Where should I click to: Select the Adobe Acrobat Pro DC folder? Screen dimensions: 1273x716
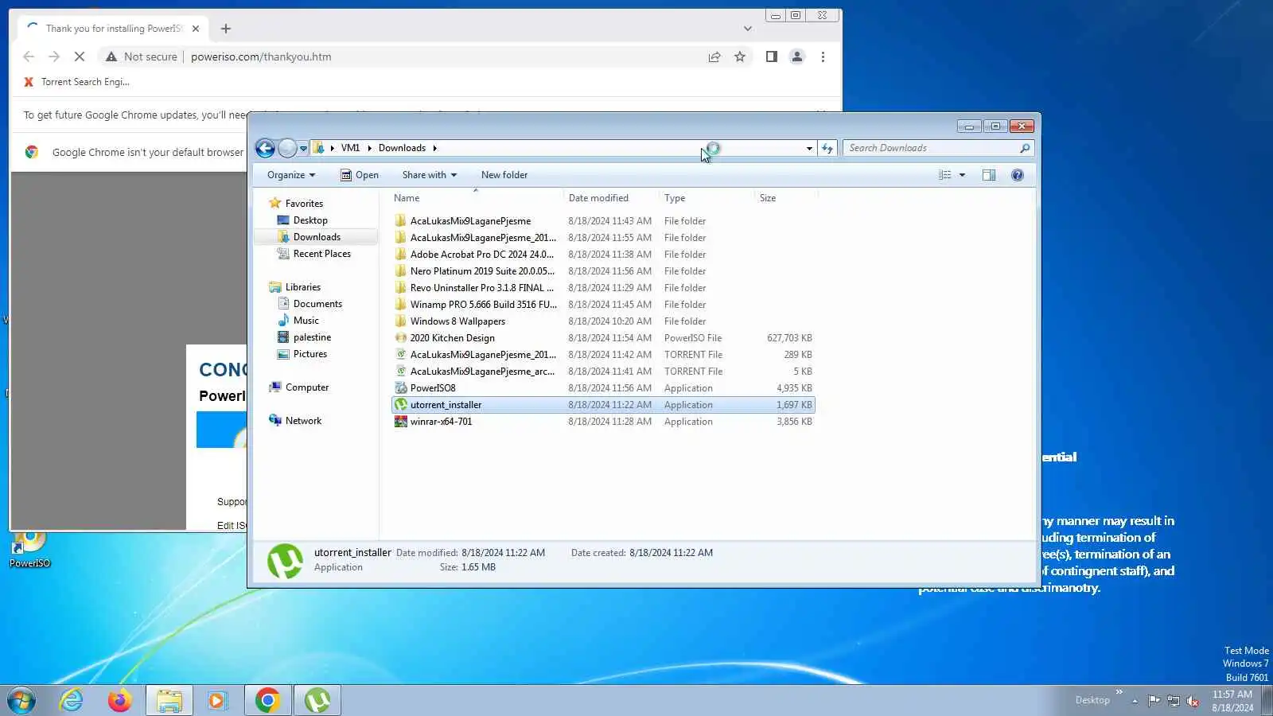point(482,255)
